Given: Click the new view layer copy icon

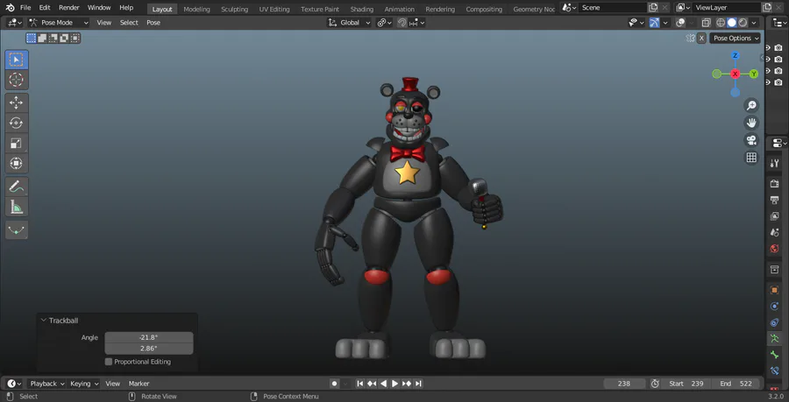Looking at the screenshot, I should tap(767, 8).
